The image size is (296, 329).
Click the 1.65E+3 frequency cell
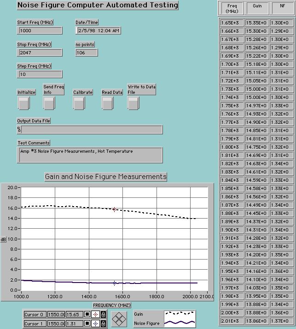point(232,23)
